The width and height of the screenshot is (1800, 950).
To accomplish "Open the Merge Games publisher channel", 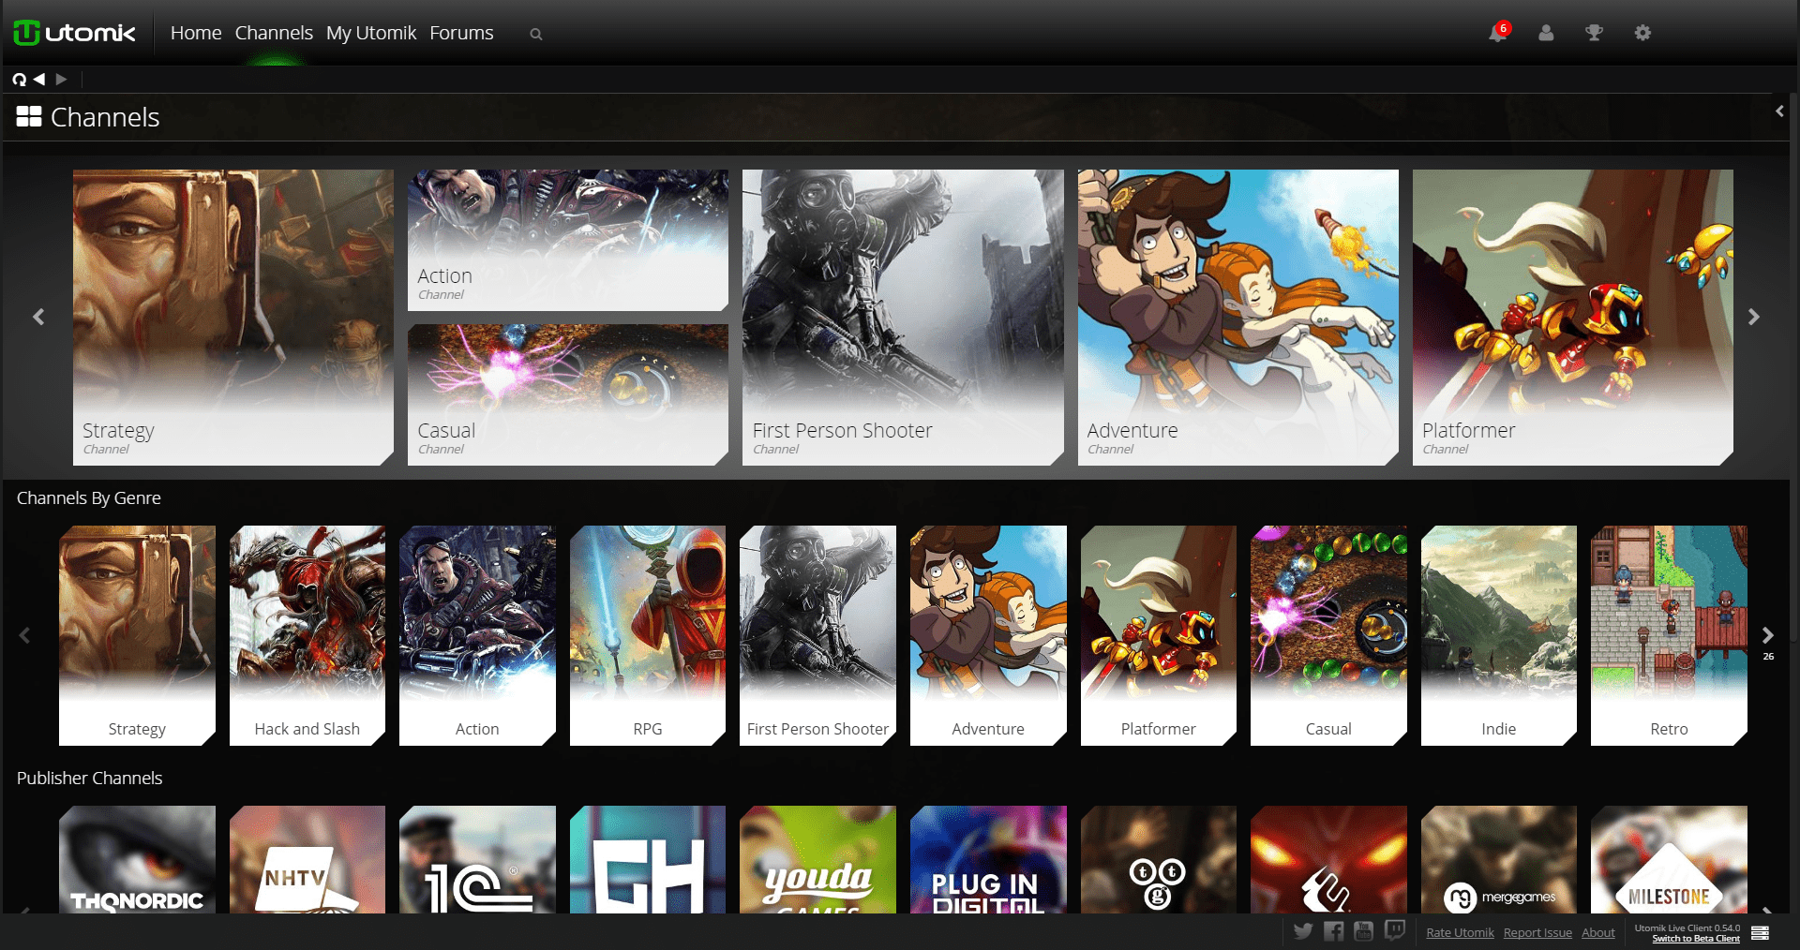I will point(1499,859).
